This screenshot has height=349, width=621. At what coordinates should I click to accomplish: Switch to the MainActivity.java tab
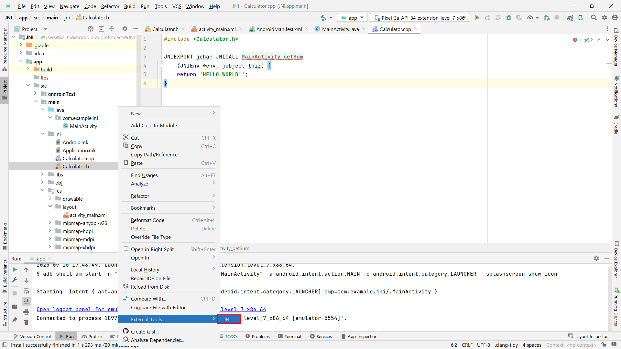pos(340,29)
